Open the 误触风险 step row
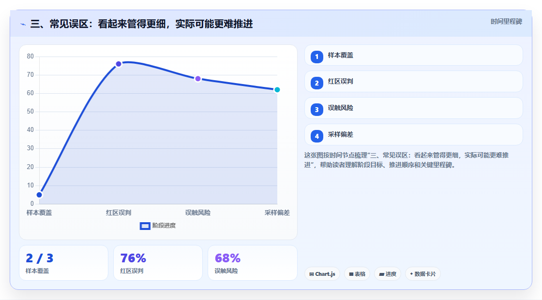 (413, 108)
